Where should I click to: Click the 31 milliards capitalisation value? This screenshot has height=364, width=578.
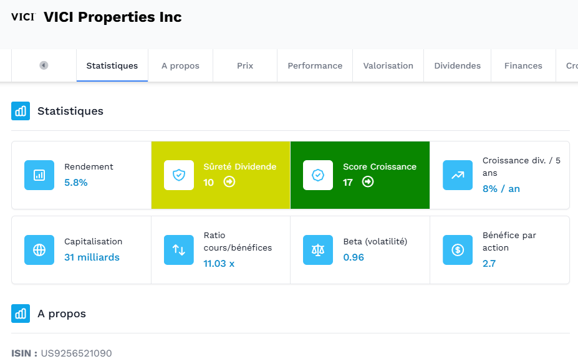point(92,257)
